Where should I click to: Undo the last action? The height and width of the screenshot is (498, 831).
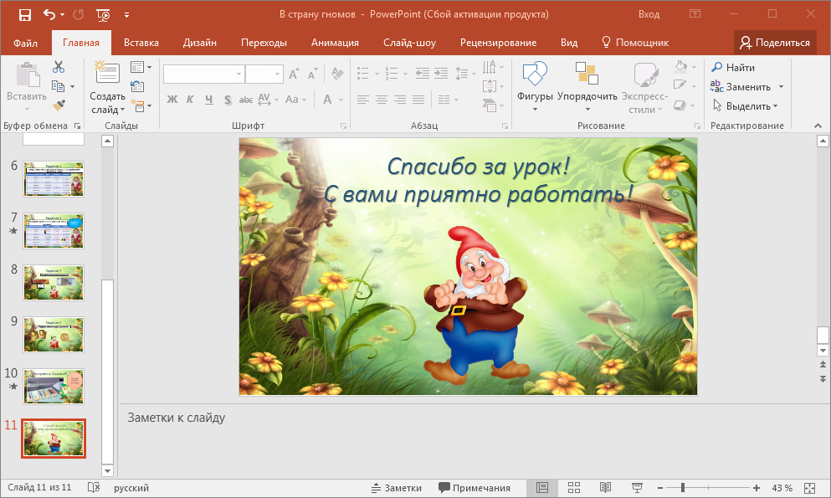49,14
